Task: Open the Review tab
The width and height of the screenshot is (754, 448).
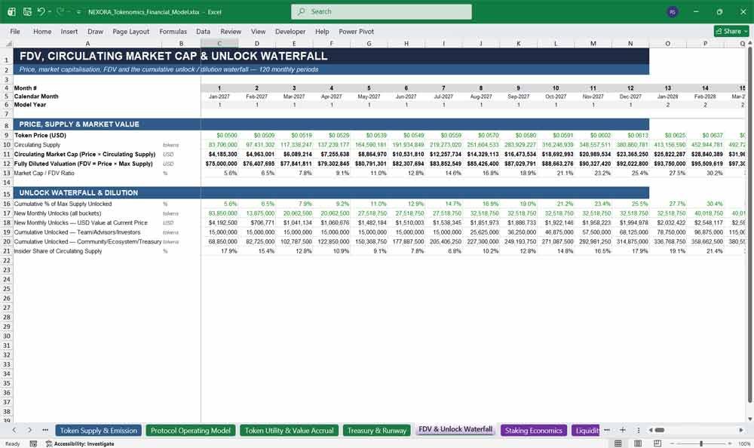Action: [231, 31]
